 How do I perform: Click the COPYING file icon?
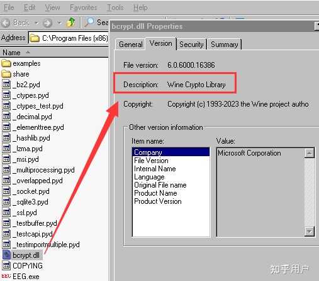pos(6,265)
